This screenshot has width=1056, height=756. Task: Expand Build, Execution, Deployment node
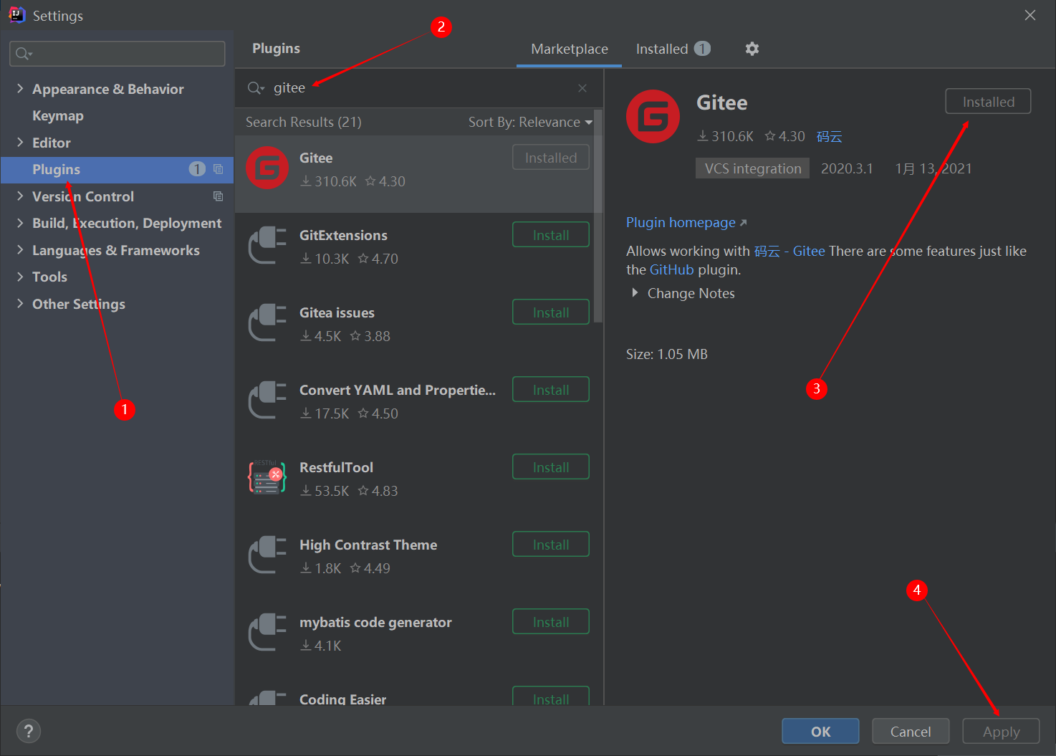coord(20,223)
